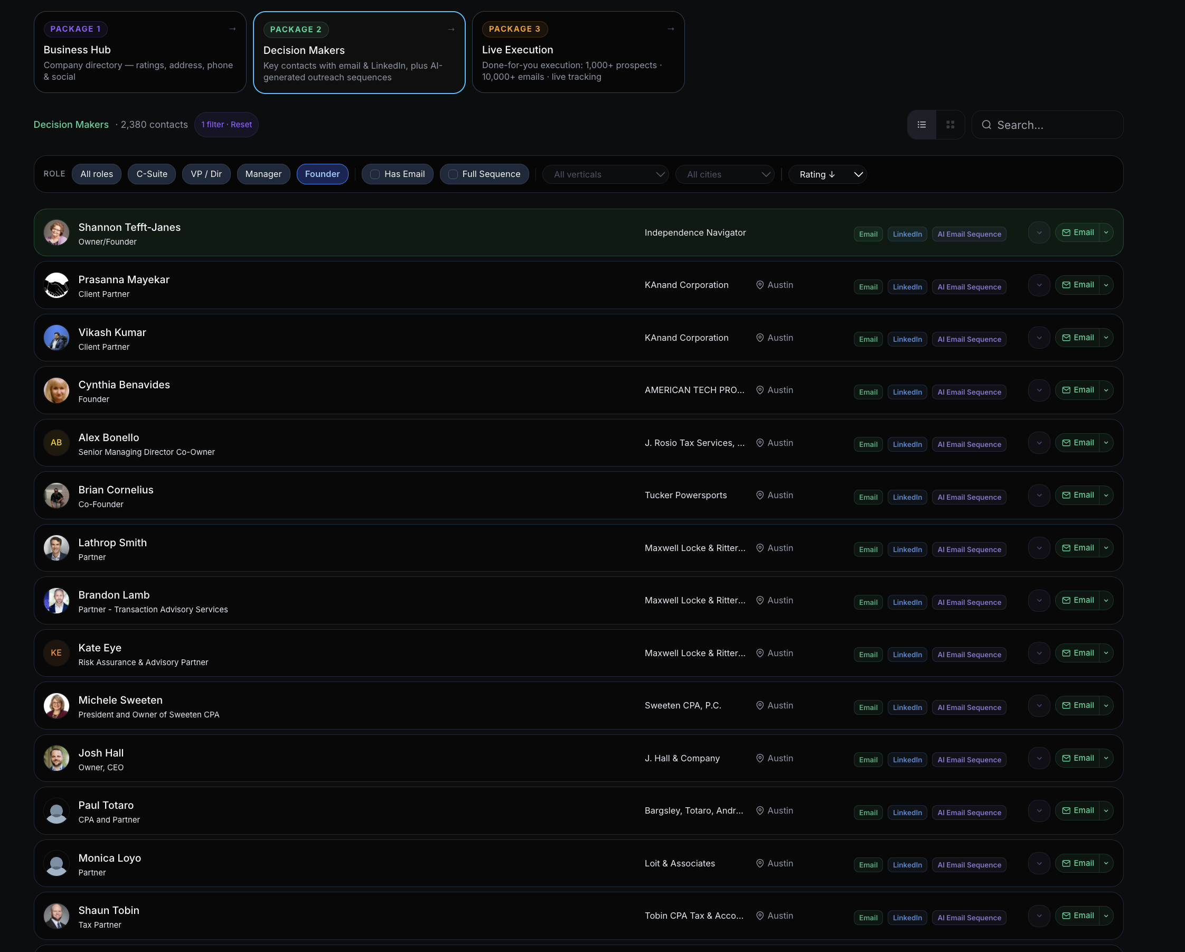Open Lathrop Smith contact row
Image resolution: width=1185 pixels, height=952 pixels.
point(578,548)
